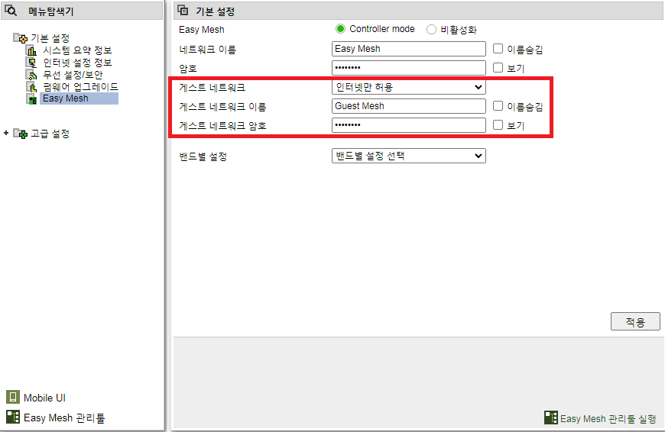Image resolution: width=665 pixels, height=432 pixels.
Task: Click the 적용 button
Action: pos(635,321)
